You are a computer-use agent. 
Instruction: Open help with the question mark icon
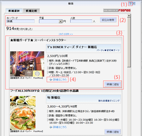(130, 4)
